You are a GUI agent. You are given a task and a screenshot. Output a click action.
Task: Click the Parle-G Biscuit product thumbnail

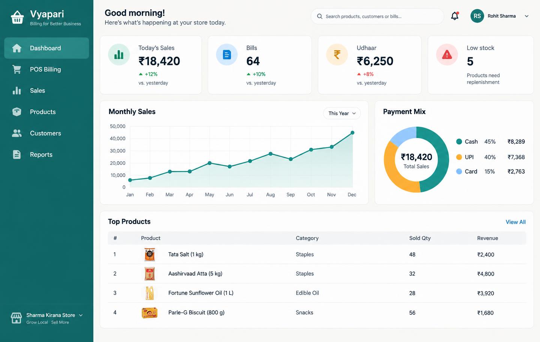point(150,313)
